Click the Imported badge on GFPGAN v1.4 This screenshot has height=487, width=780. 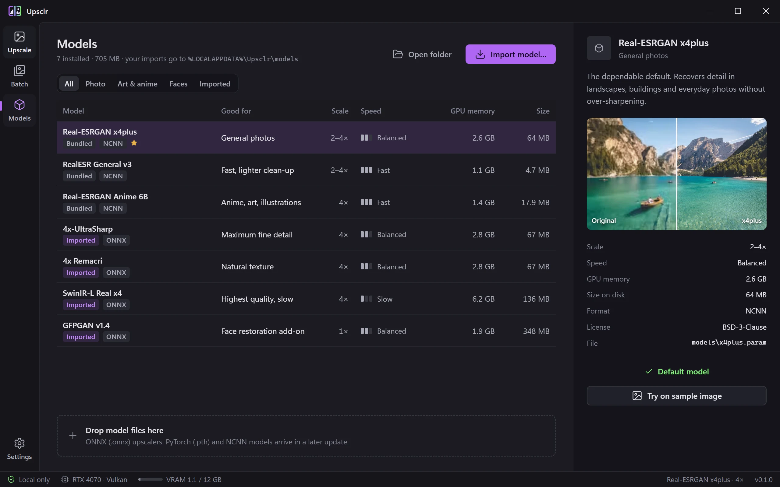tap(80, 337)
